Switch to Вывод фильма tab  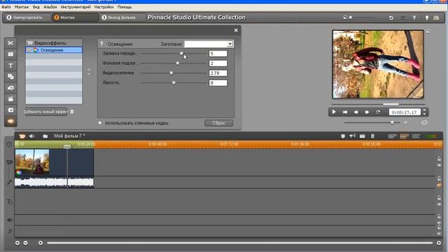coord(122,17)
